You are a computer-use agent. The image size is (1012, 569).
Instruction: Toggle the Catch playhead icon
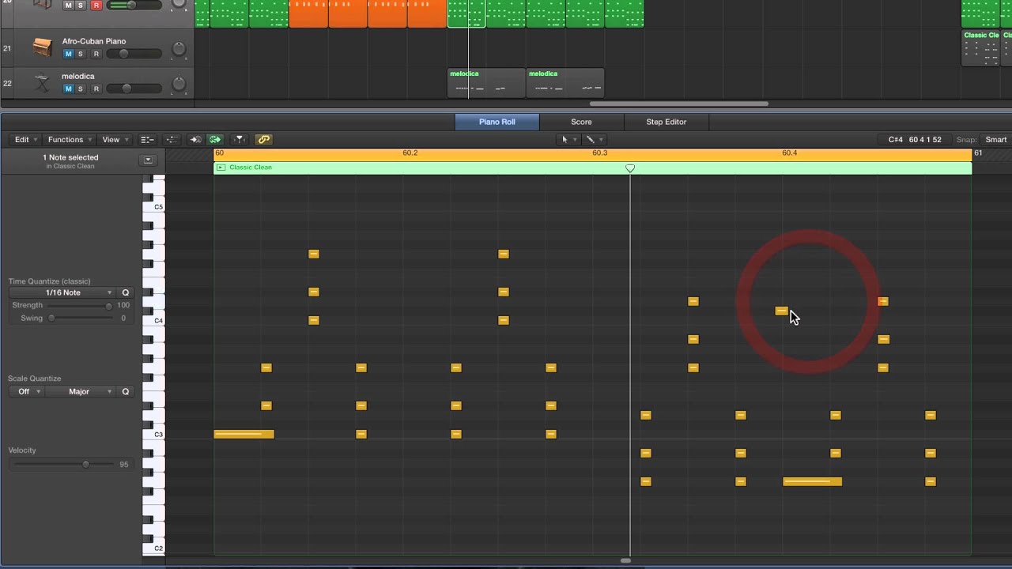[240, 140]
